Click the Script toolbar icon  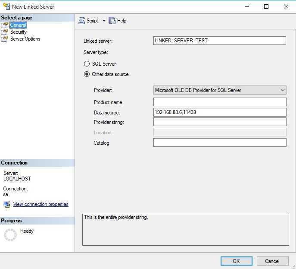81,21
